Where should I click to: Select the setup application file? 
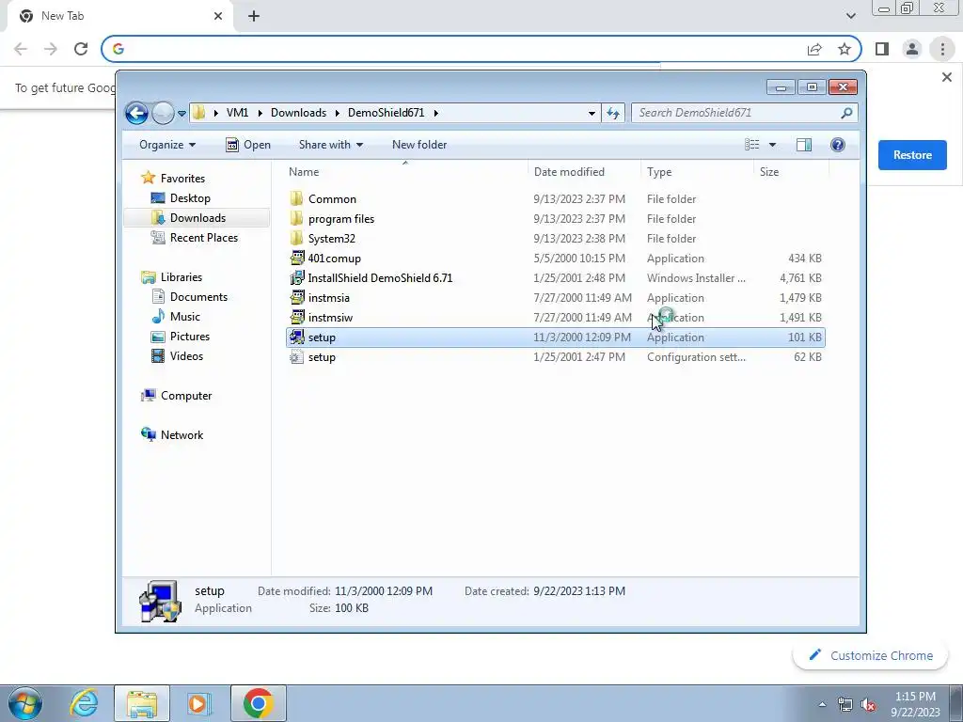click(555, 337)
